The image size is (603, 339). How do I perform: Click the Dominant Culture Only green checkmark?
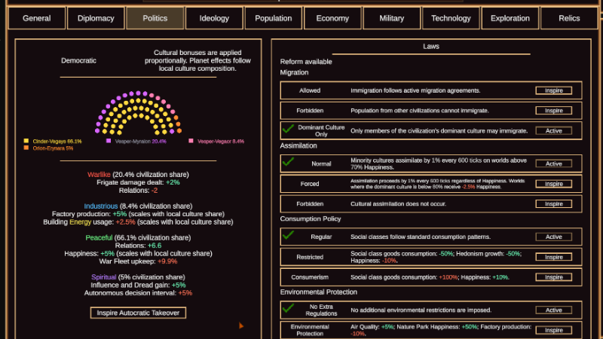pos(288,129)
